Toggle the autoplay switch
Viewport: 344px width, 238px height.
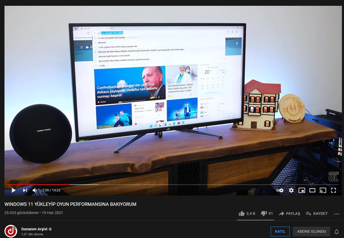click(280, 190)
